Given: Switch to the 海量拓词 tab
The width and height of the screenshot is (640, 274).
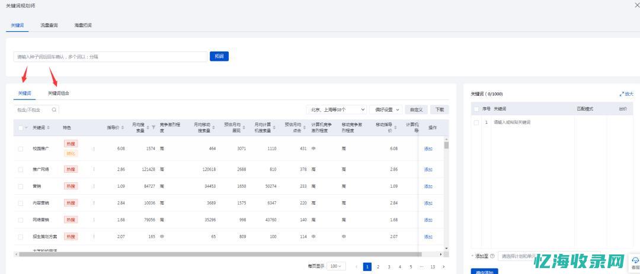Looking at the screenshot, I should click(83, 25).
